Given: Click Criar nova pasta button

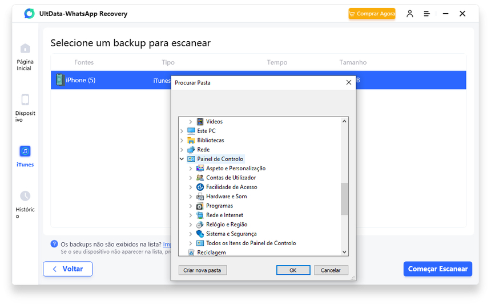Looking at the screenshot, I should point(202,270).
